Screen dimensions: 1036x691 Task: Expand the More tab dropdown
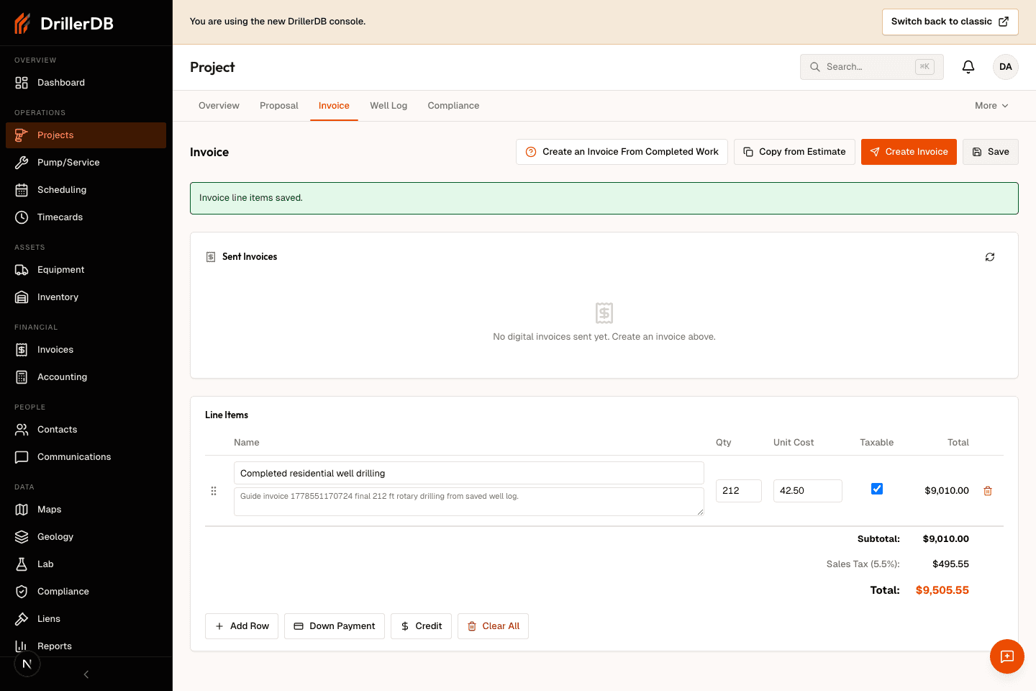[991, 106]
